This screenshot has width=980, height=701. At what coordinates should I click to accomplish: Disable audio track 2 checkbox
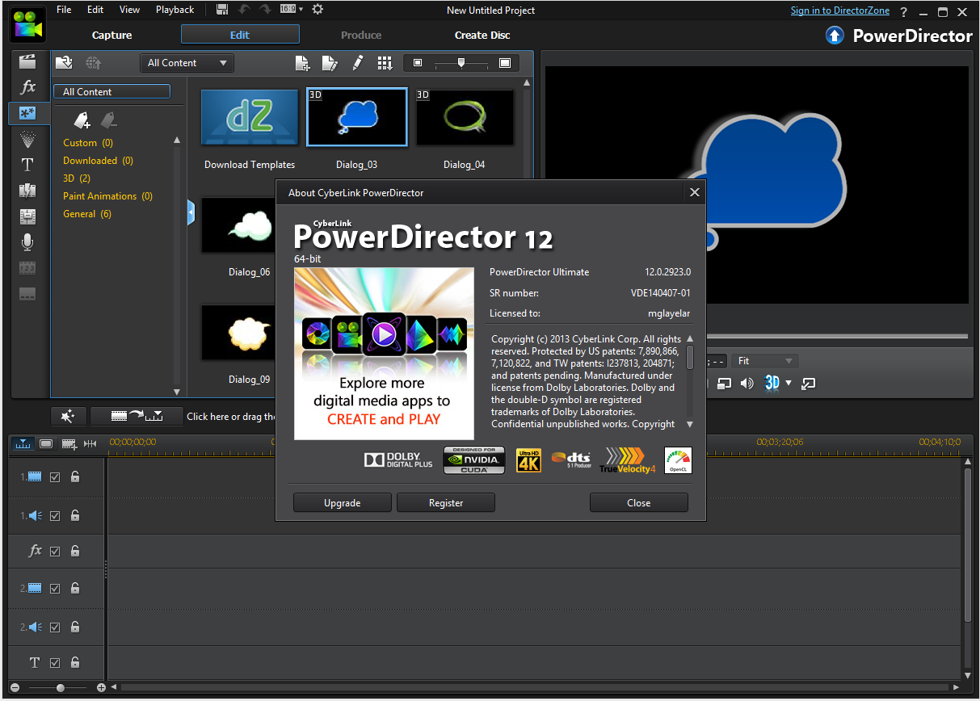click(55, 627)
